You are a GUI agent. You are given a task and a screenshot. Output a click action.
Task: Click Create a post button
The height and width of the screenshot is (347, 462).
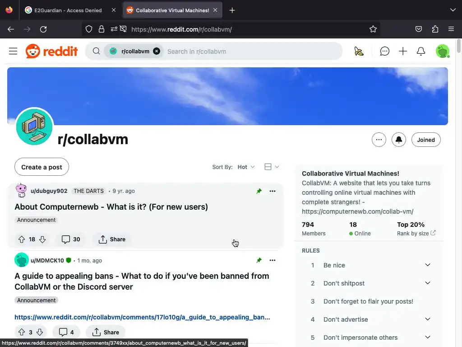click(x=42, y=167)
